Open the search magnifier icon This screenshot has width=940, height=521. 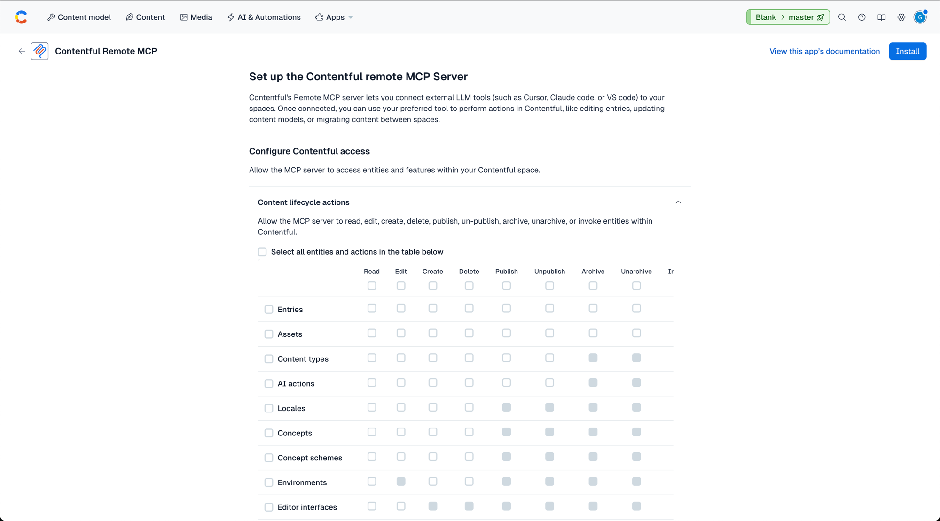click(x=842, y=17)
